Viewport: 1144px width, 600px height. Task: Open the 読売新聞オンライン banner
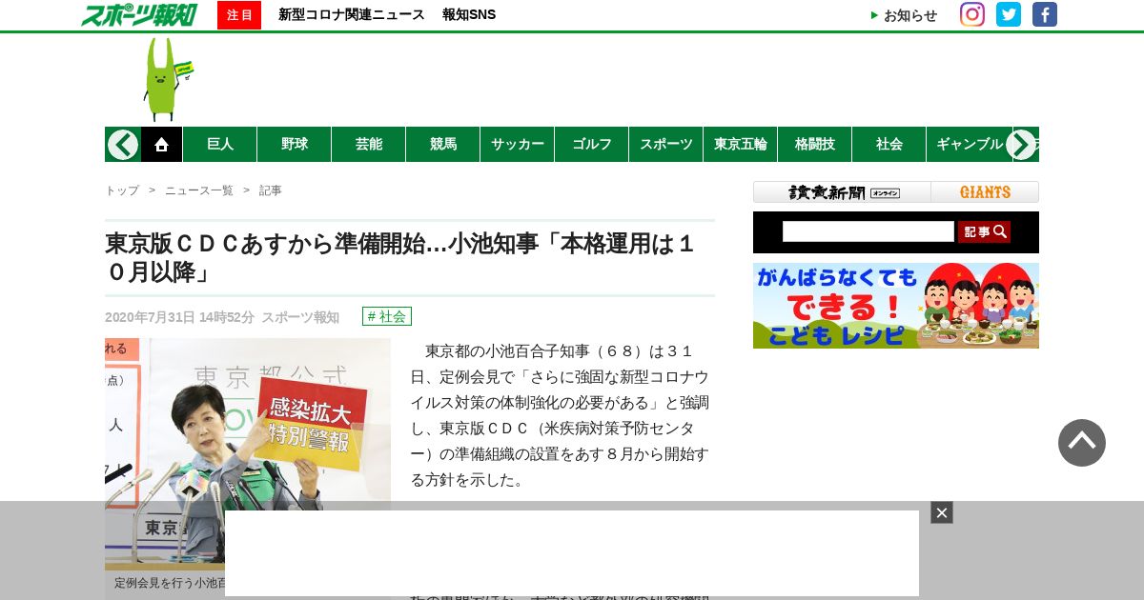pyautogui.click(x=843, y=191)
